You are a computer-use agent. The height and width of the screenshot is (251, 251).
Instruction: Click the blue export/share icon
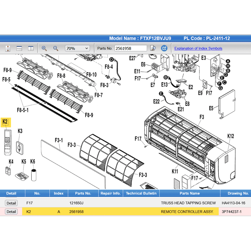pos(164,48)
